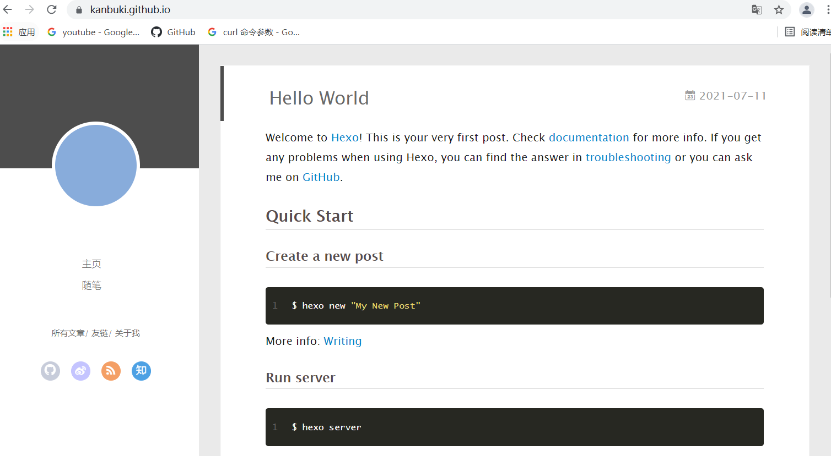Screen dimensions: 831x456
Task: Follow the Hexo link in the post
Action: (x=345, y=138)
